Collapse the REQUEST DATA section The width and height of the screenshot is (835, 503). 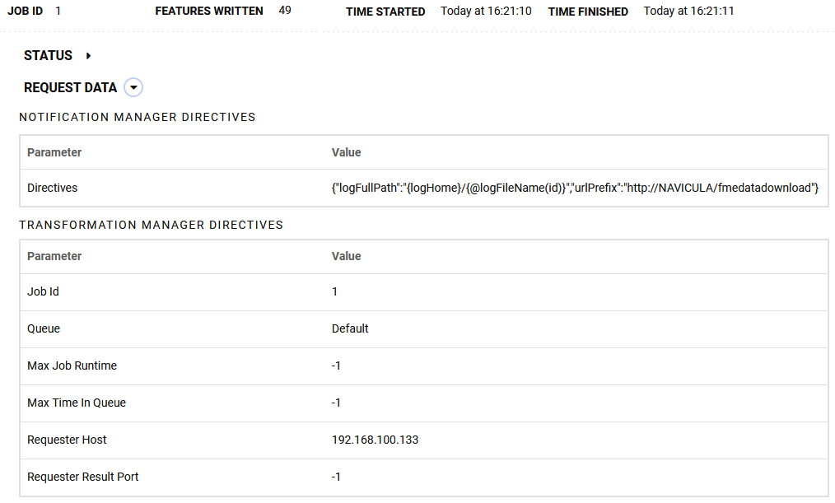133,87
